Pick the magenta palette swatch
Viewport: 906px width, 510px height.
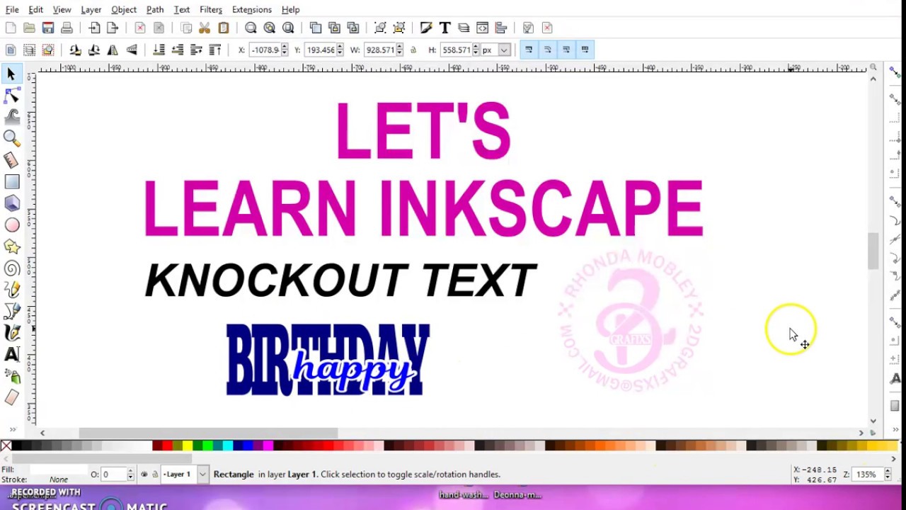[268, 446]
